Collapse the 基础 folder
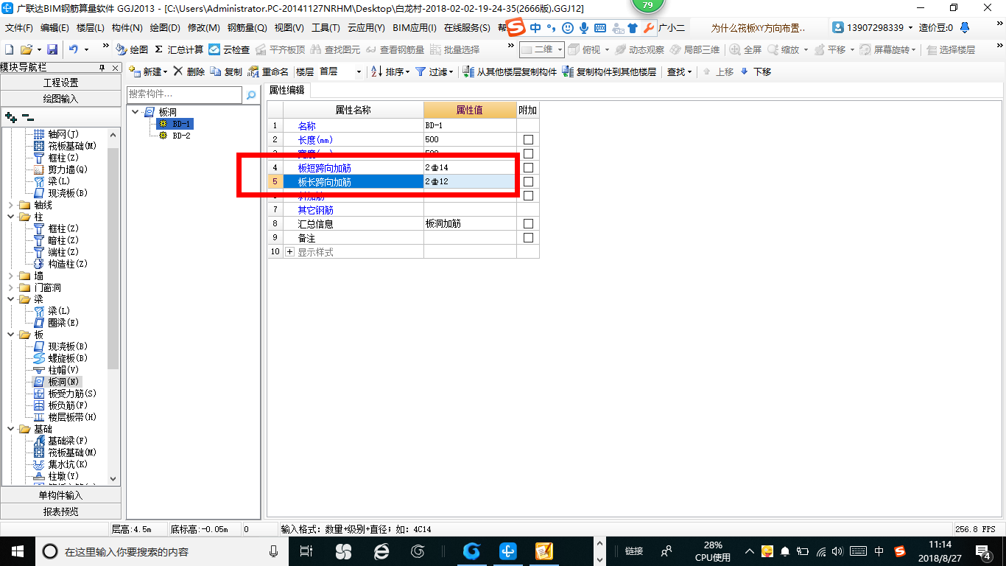The width and height of the screenshot is (1006, 566). tap(11, 429)
